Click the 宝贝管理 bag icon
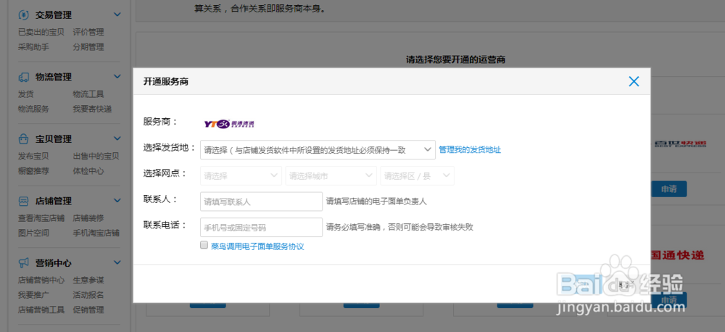 click(24, 138)
